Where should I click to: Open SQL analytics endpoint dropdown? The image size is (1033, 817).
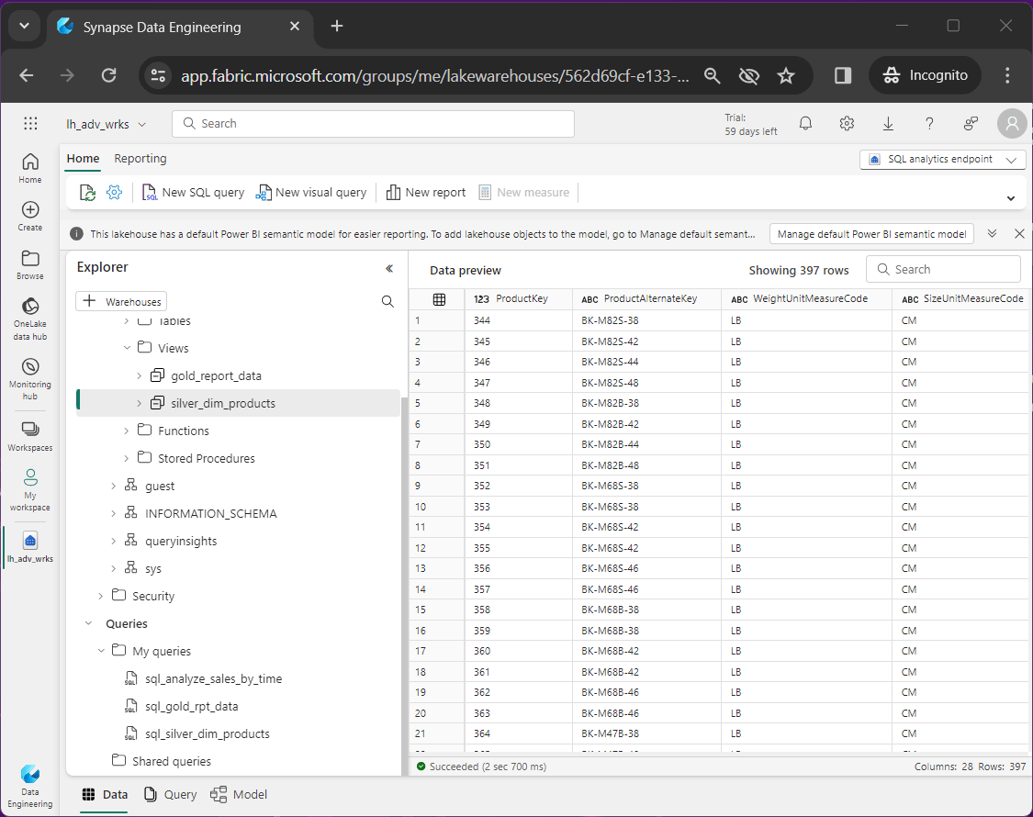tap(943, 159)
